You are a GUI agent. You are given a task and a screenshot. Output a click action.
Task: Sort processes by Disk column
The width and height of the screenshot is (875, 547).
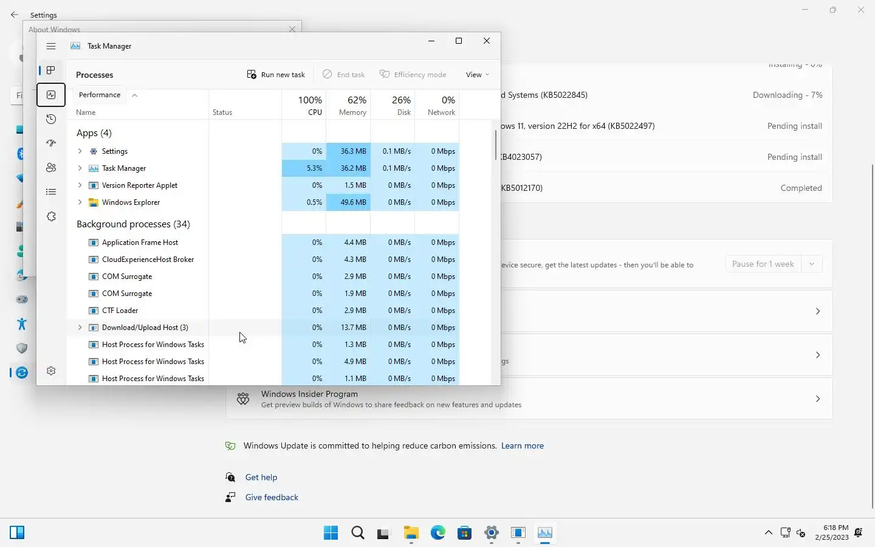tap(393, 105)
